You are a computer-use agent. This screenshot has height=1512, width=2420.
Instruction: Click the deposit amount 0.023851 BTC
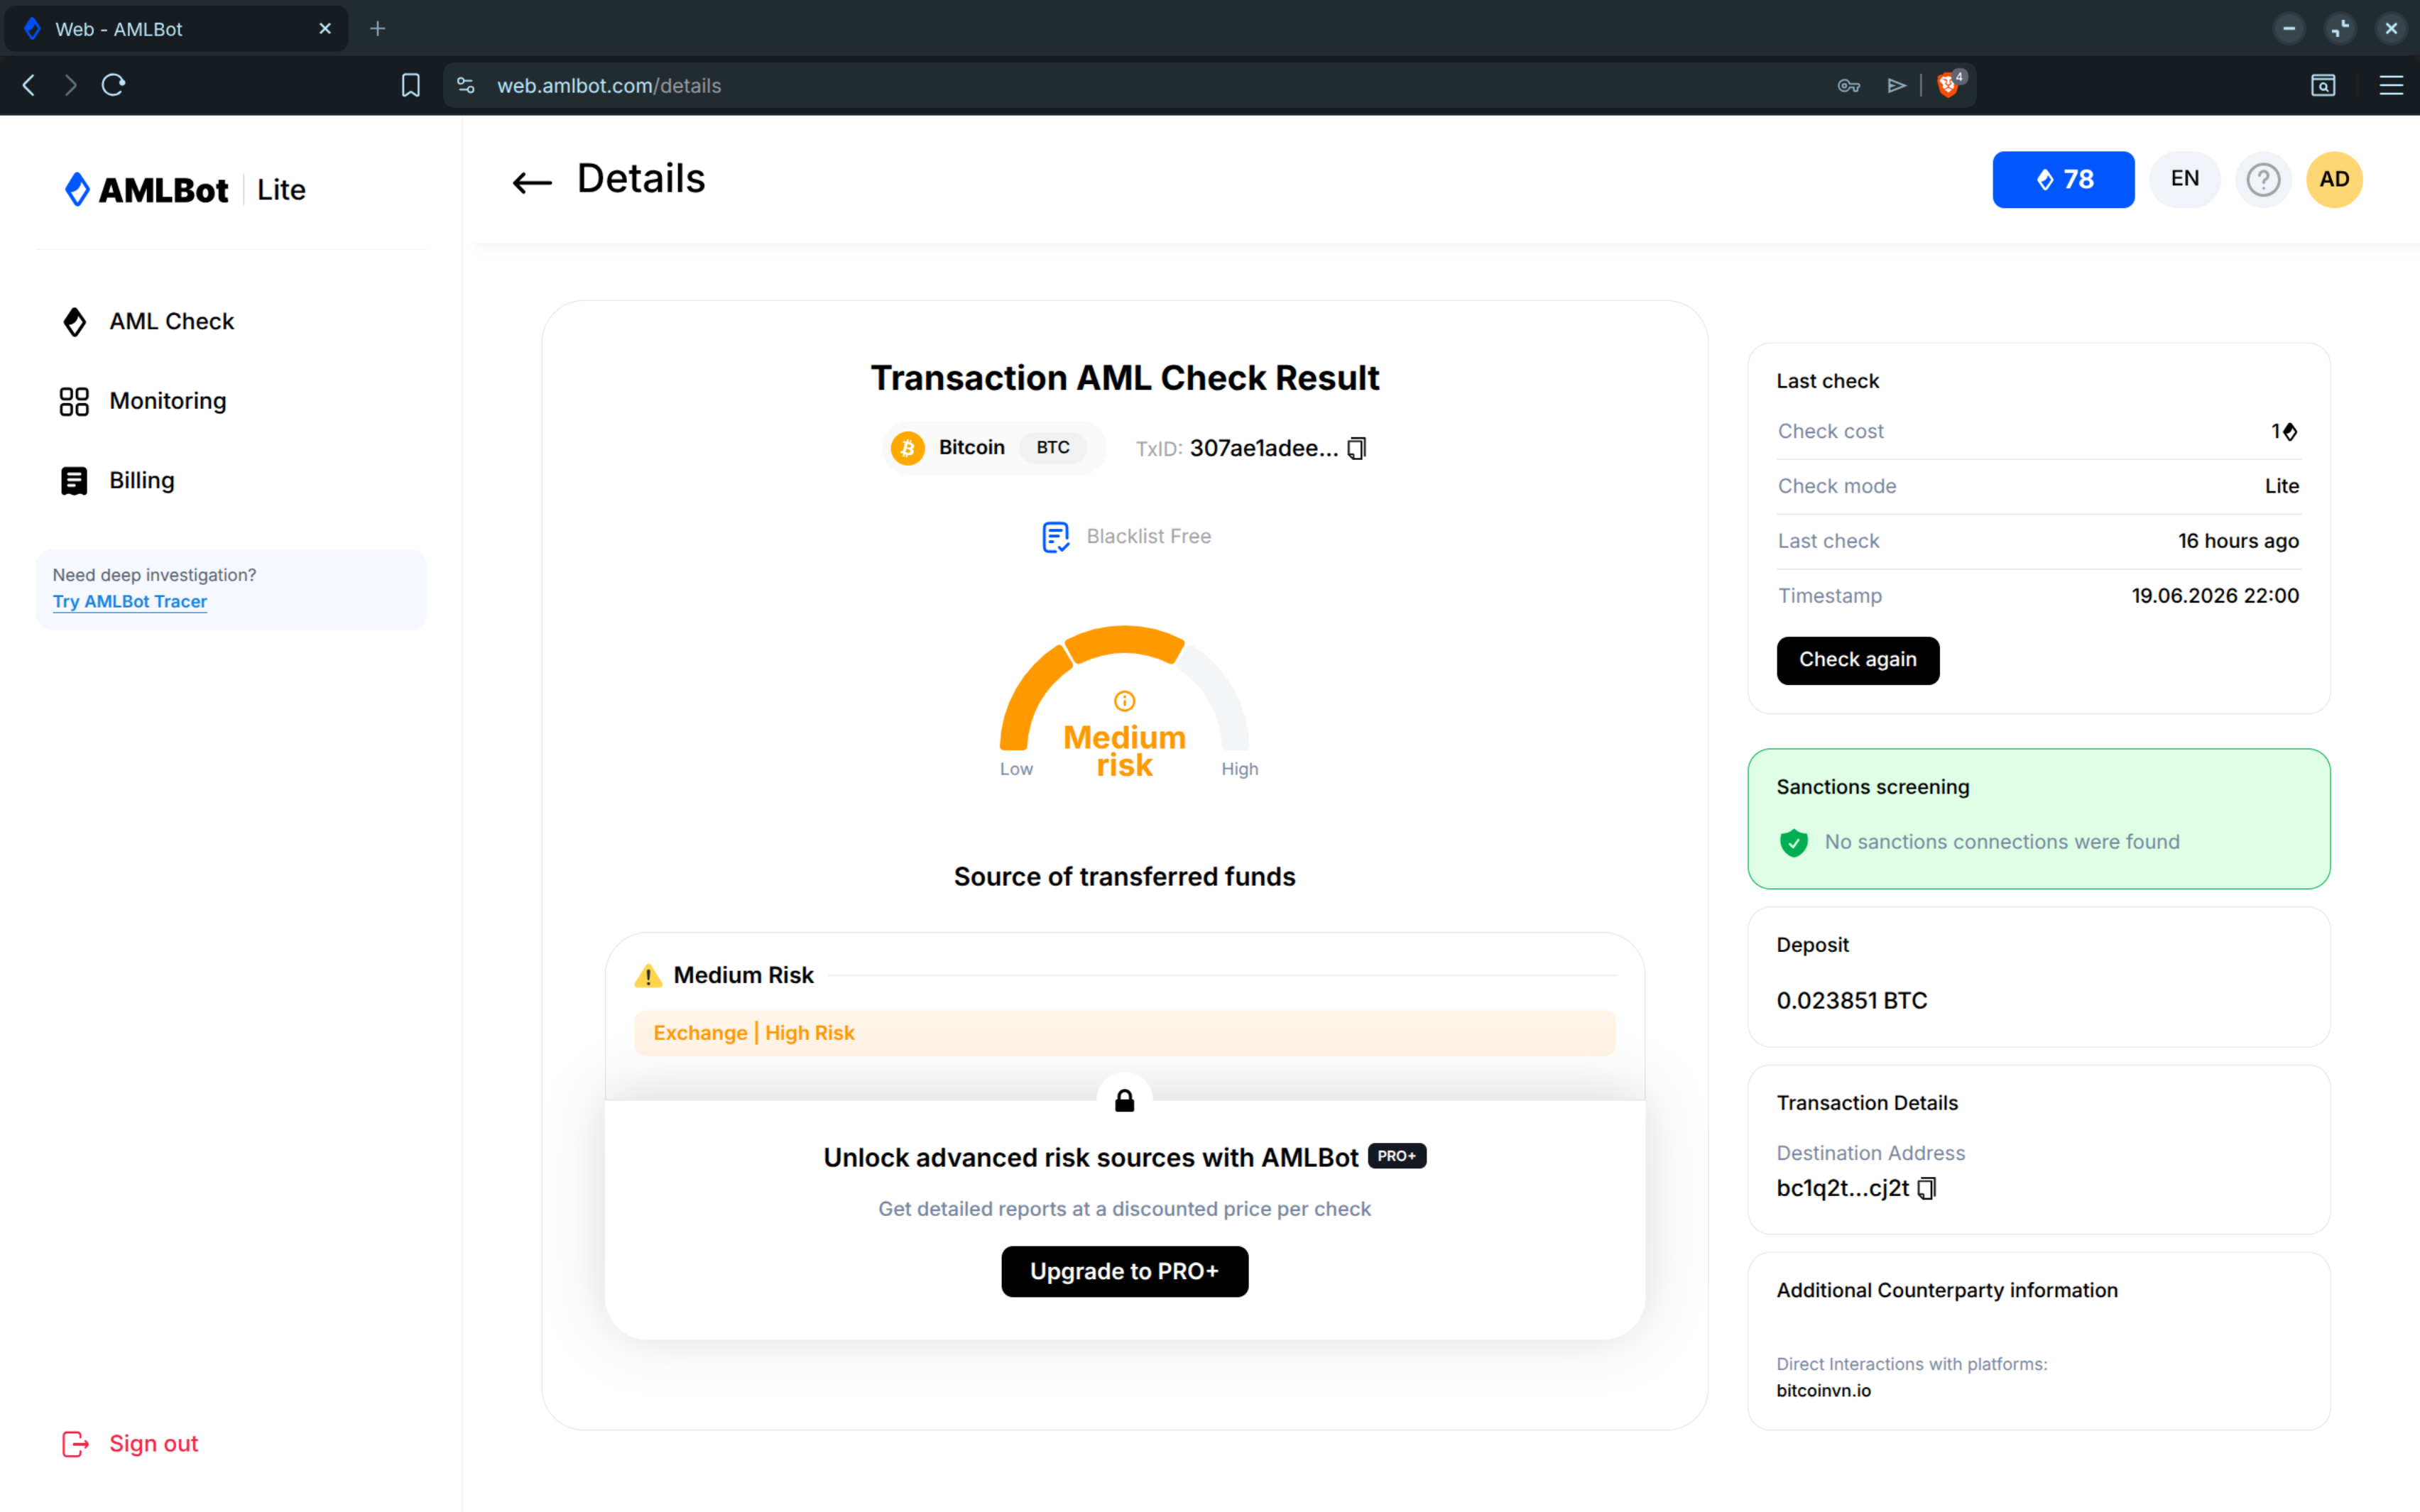click(1852, 1001)
